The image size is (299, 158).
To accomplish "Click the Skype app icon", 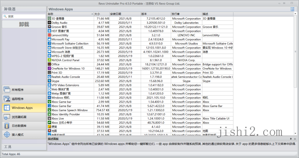I will pos(49,81).
